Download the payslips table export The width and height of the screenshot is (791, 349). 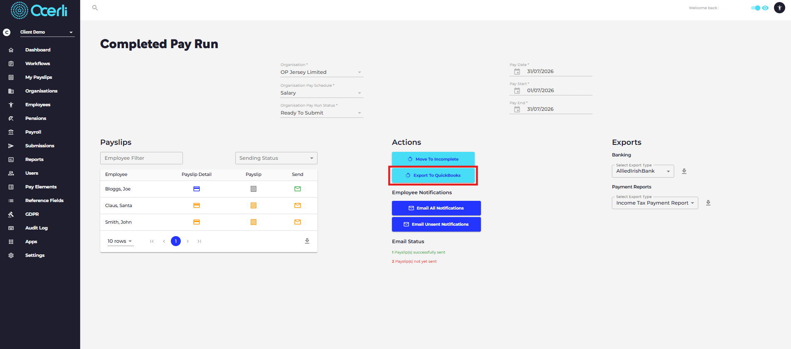click(x=307, y=241)
